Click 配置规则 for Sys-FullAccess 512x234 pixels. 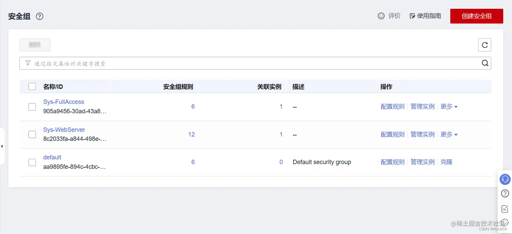click(392, 107)
